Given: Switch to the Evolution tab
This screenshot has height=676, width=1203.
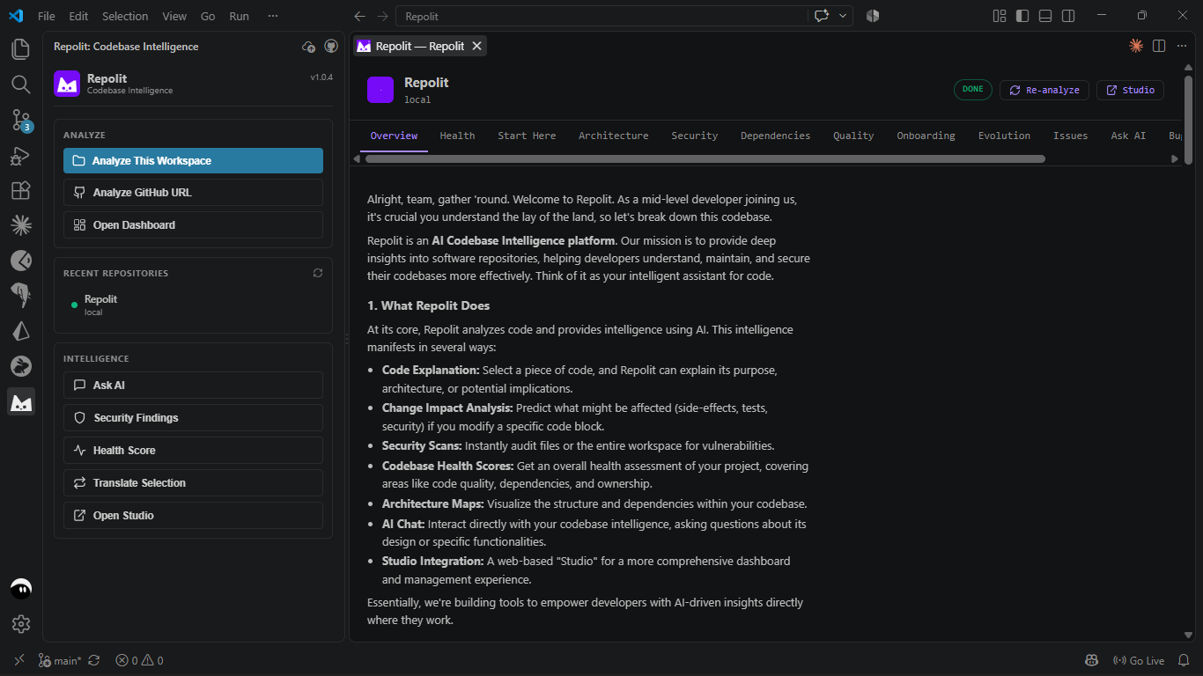Looking at the screenshot, I should pos(1004,136).
